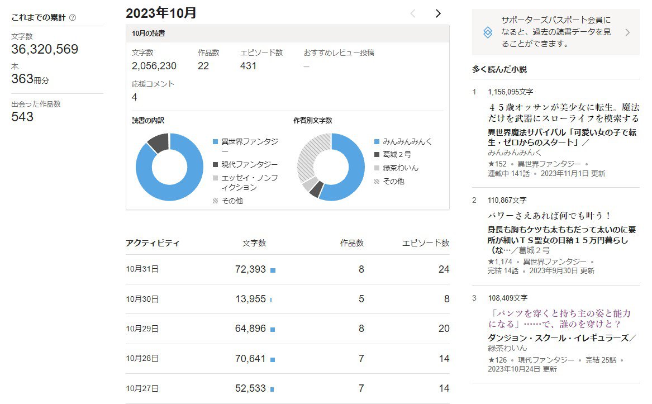Click the reading breakdown donut chart
The height and width of the screenshot is (404, 652).
[169, 167]
